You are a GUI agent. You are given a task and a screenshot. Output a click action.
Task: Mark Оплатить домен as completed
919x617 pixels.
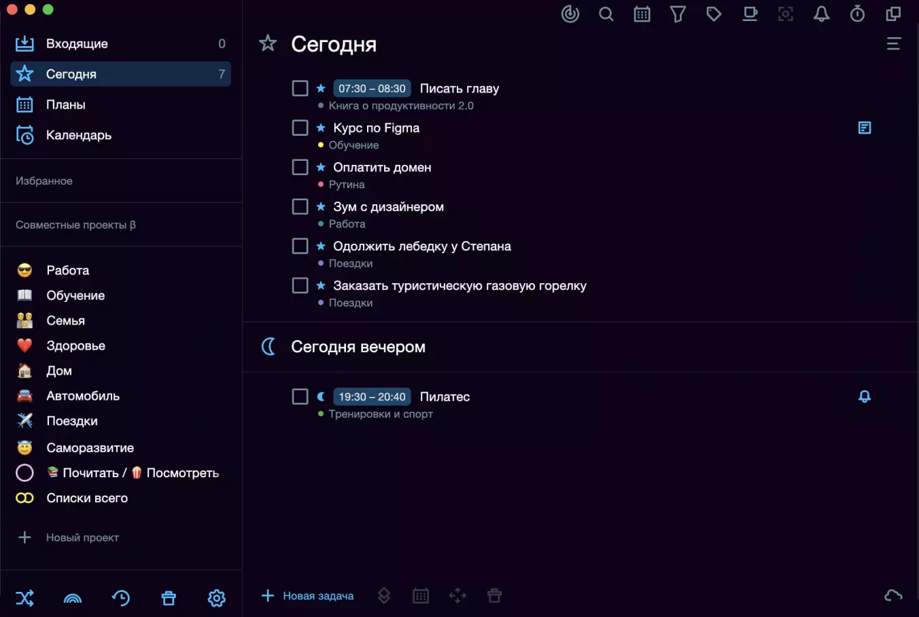click(x=300, y=167)
